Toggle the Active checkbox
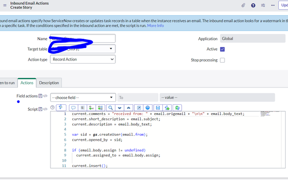 [x=222, y=49]
